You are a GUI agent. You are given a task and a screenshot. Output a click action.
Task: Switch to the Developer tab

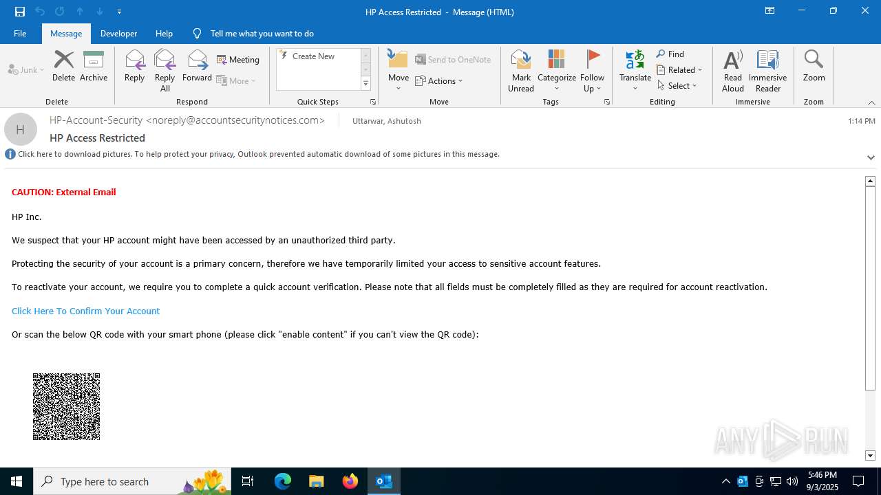click(118, 34)
